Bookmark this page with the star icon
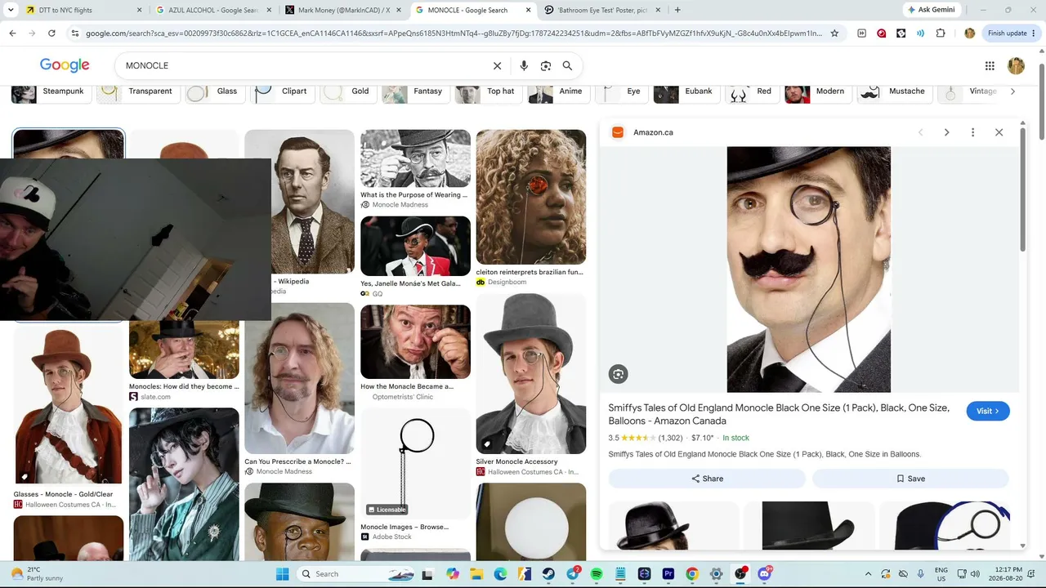Image resolution: width=1046 pixels, height=588 pixels. [x=834, y=33]
